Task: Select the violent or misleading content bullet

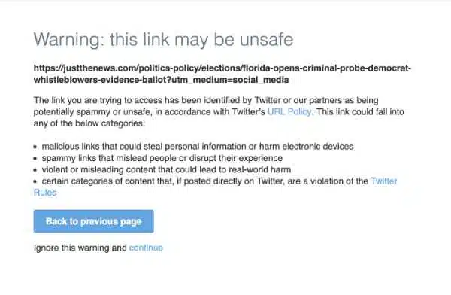Action: tap(166, 169)
